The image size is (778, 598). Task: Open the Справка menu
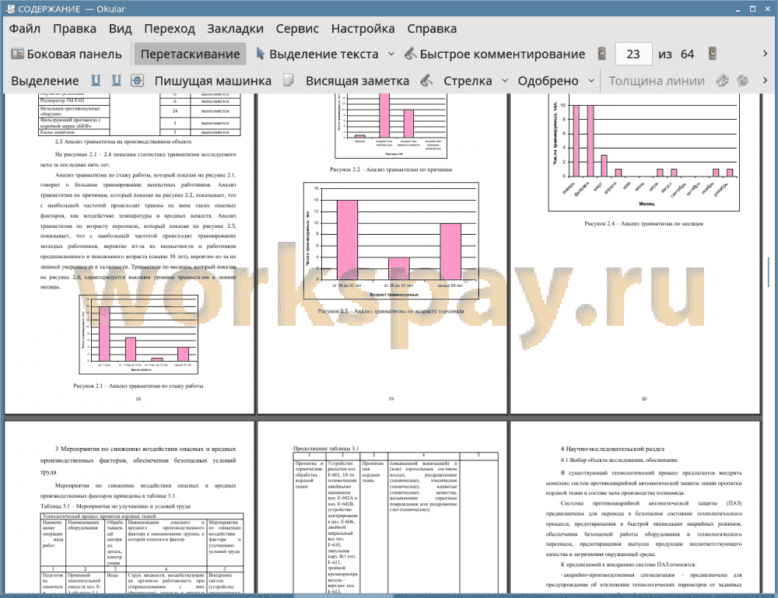click(432, 29)
